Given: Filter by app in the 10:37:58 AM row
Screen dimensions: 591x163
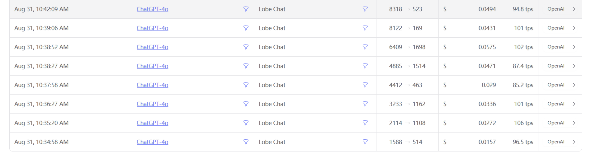Looking at the screenshot, I should tap(365, 85).
